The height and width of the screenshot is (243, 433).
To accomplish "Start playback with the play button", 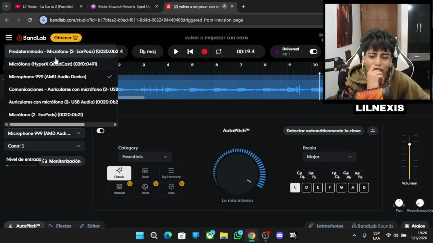I will click(176, 52).
